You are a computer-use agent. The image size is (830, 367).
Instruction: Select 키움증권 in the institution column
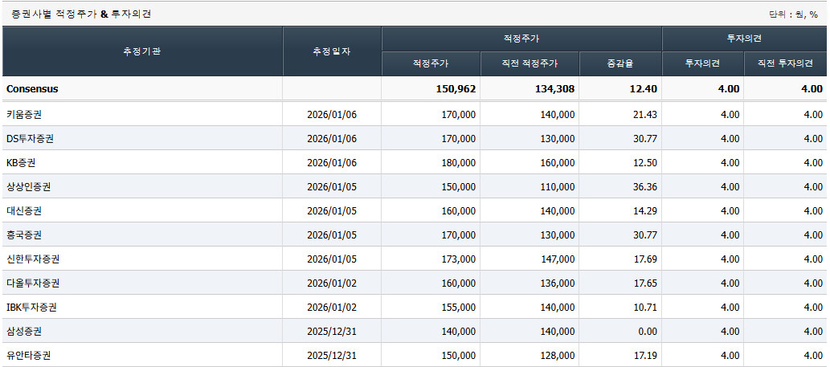tap(24, 115)
